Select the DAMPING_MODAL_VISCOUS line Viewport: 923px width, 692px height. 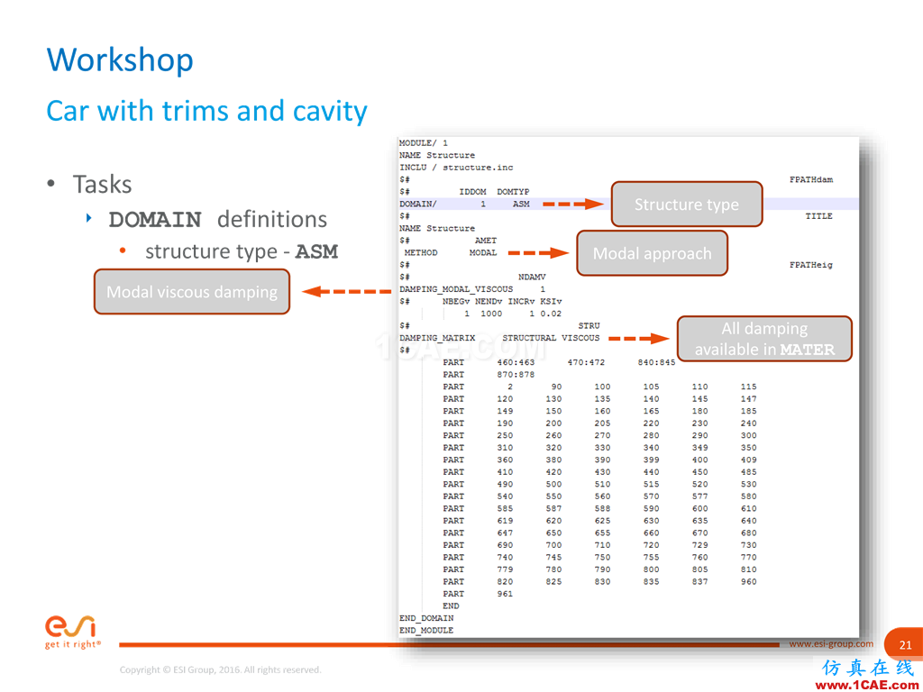pyautogui.click(x=472, y=289)
